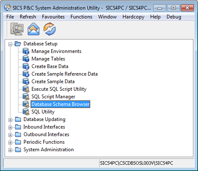Click the orange-blue refresh arrows icon
Image resolution: width=198 pixels, height=171 pixels.
click(49, 29)
